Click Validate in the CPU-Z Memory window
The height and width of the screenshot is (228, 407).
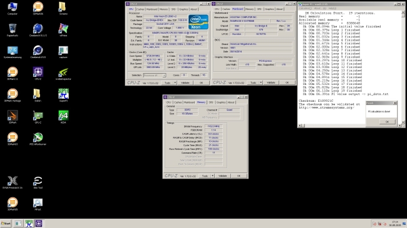[222, 176]
